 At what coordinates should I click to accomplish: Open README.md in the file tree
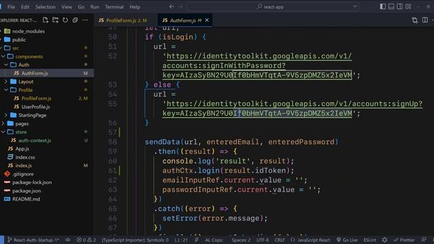pyautogui.click(x=26, y=199)
